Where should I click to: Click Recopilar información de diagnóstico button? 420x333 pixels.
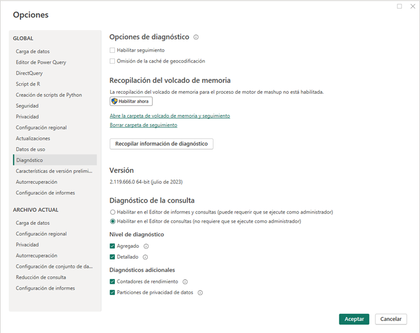click(161, 144)
